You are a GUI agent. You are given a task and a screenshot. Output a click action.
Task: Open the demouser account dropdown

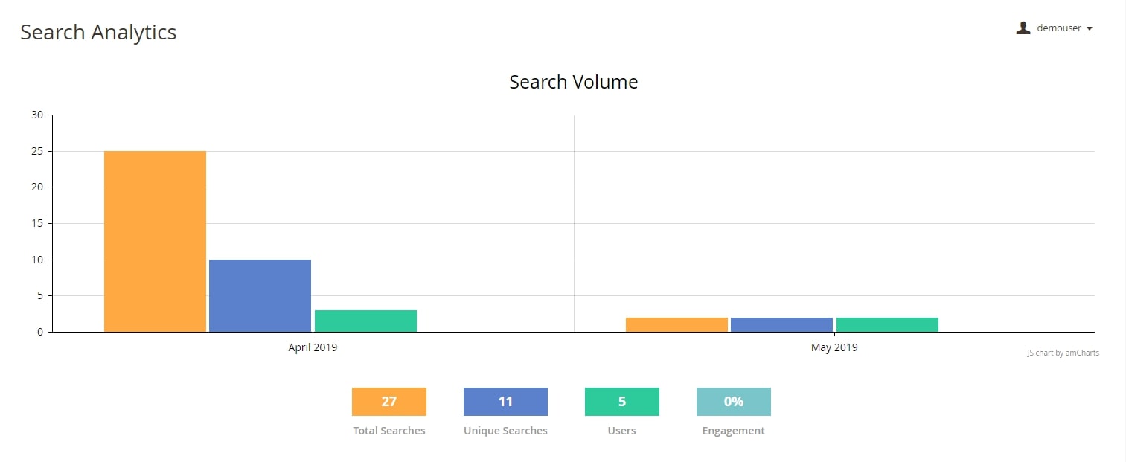tap(1058, 28)
